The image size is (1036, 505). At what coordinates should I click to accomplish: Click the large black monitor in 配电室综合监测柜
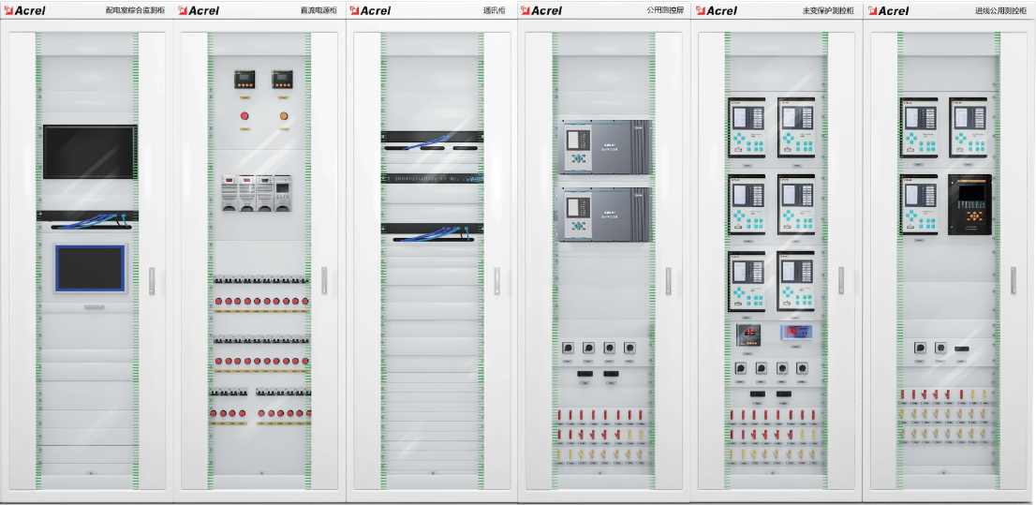(89, 152)
